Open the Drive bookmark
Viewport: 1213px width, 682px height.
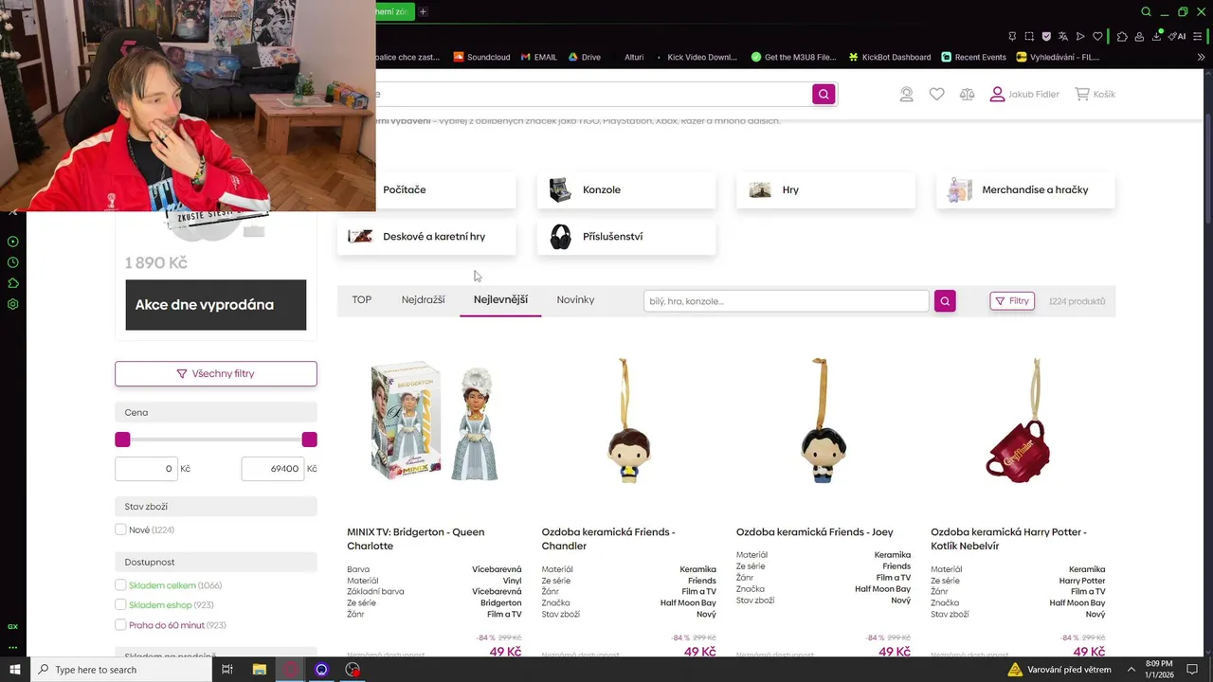pos(584,57)
